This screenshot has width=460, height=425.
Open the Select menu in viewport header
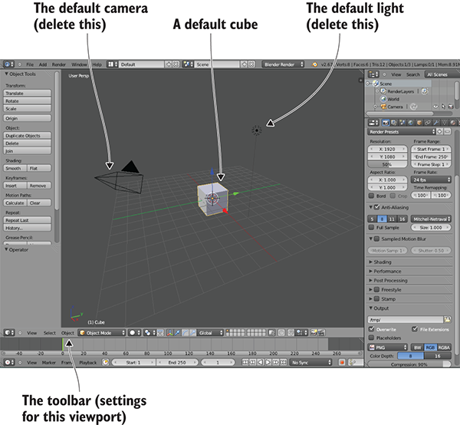[50, 333]
